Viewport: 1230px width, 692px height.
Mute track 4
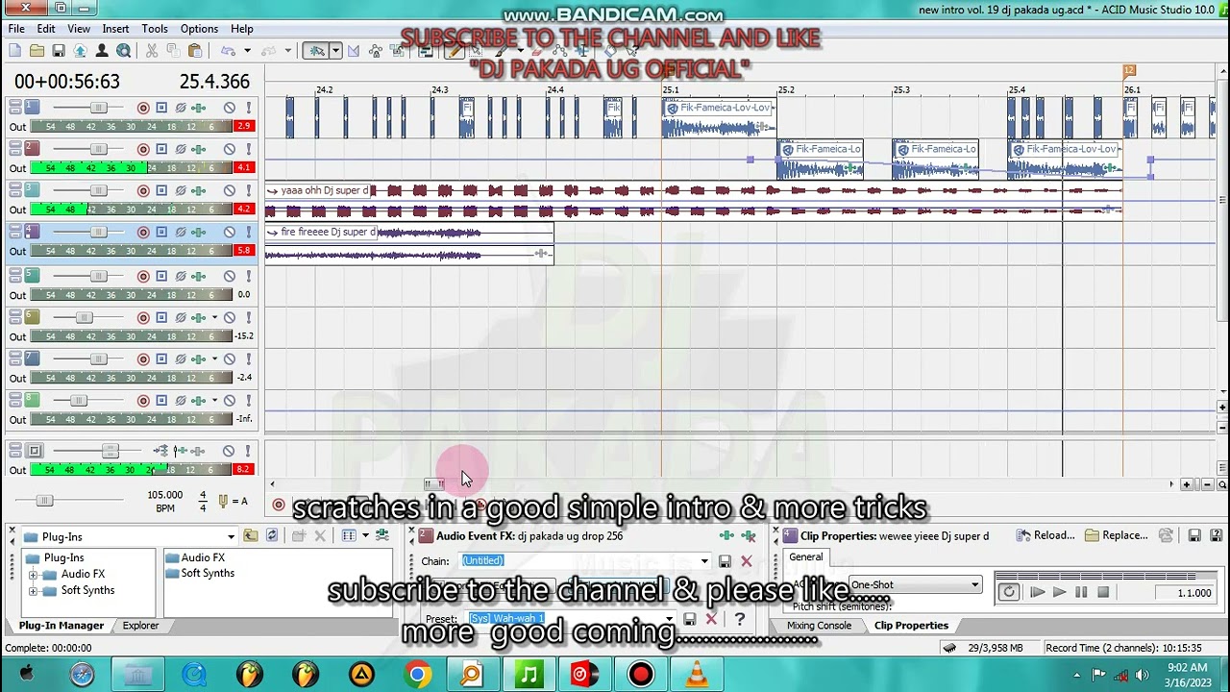coord(230,232)
